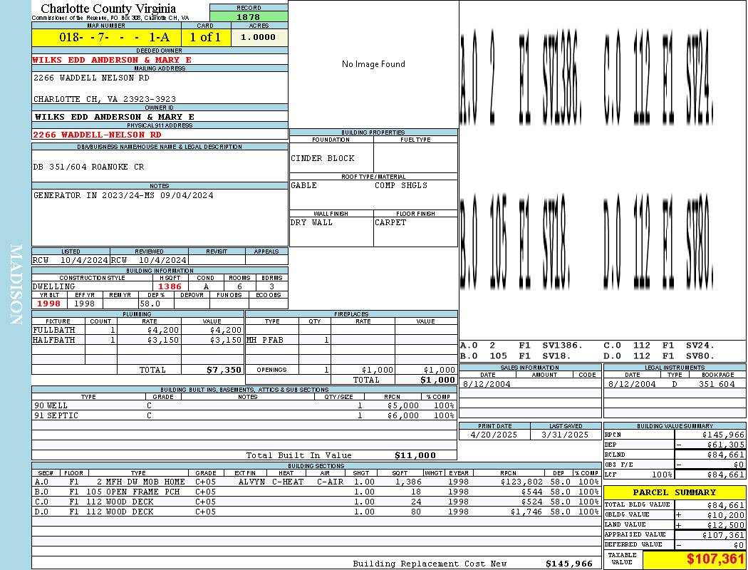Screen dimensions: 748x570
Task: Click section D.0 WOOD DECK row
Action: click(316, 512)
